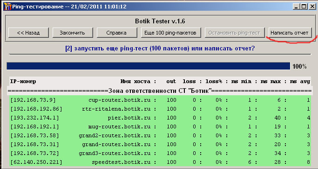Select the 'IP-номер' column header

click(x=23, y=82)
